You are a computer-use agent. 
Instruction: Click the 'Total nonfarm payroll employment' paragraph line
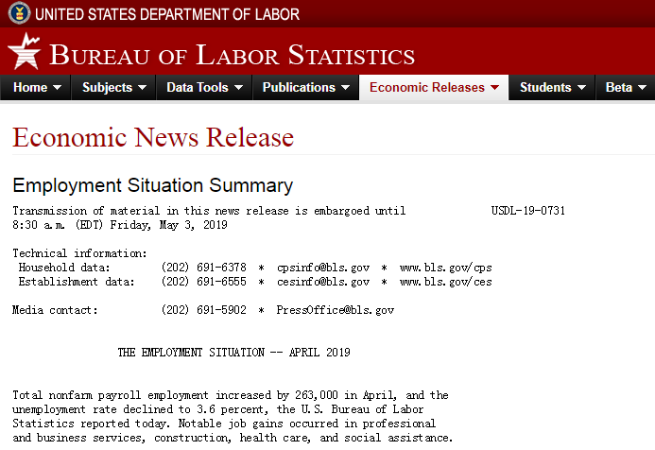click(x=231, y=395)
